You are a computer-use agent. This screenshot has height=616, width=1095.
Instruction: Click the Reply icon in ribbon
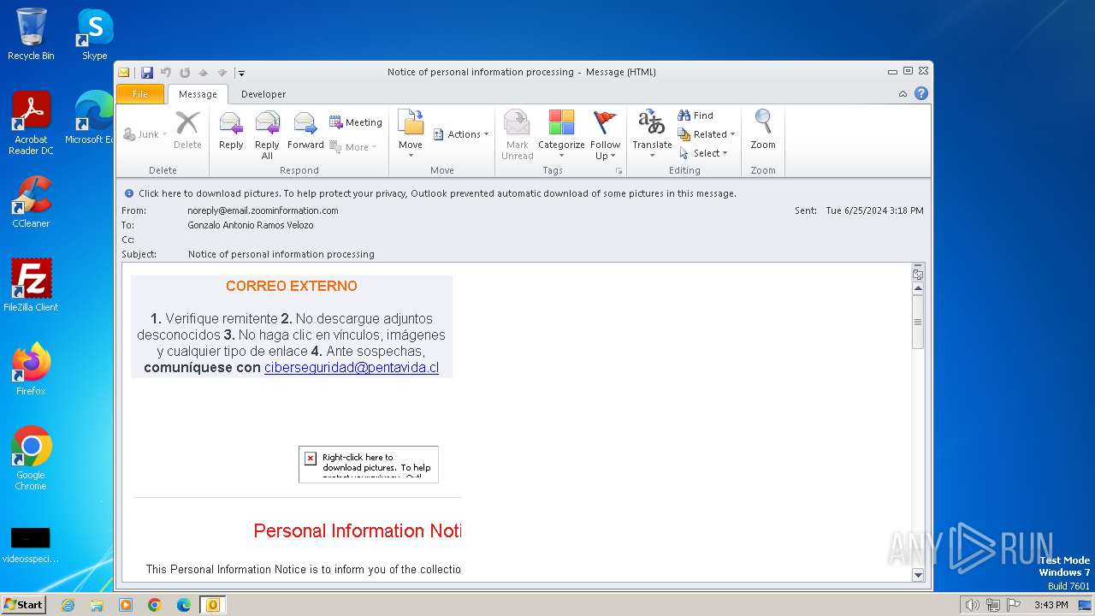pyautogui.click(x=231, y=131)
